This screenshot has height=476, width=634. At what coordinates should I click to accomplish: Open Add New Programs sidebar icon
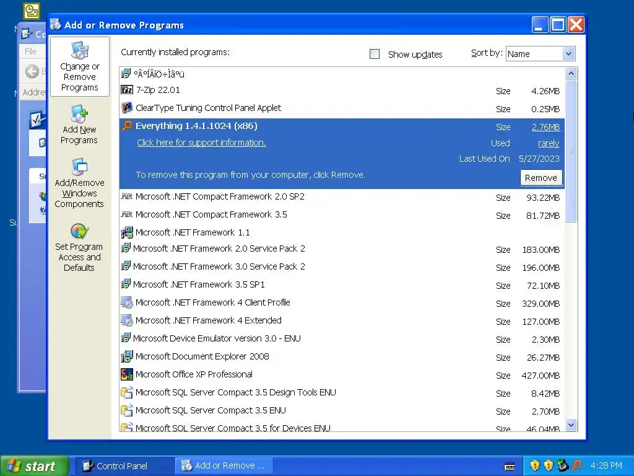coord(79,114)
